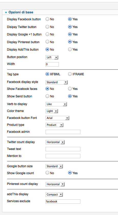Open the Button position dropdown
This screenshot has width=118, height=215.
coord(52,58)
